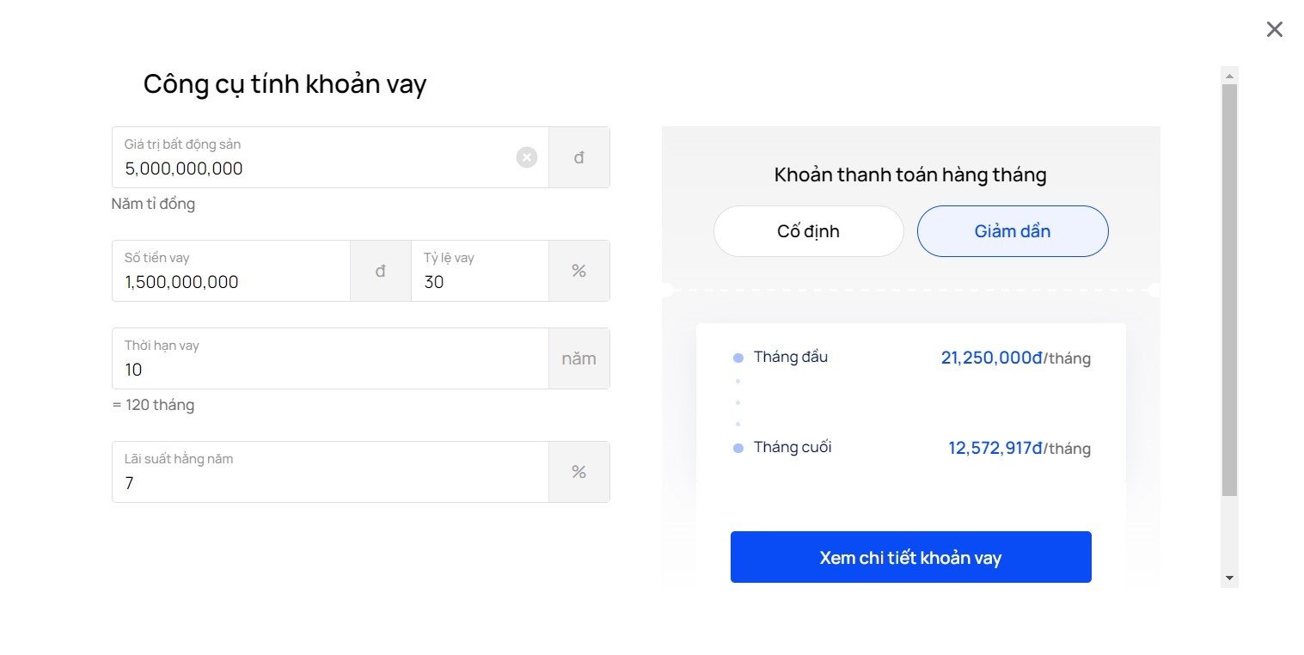Edit the Số tiền vay amount field

pyautogui.click(x=231, y=271)
